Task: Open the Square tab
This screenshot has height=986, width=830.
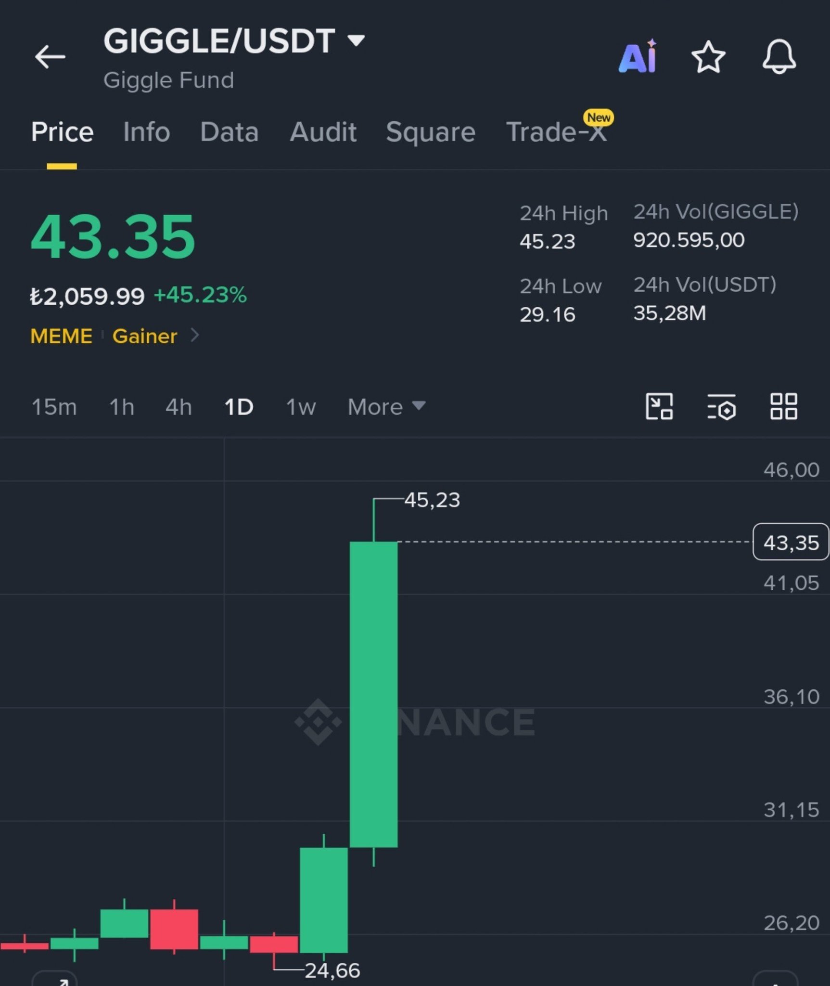Action: click(431, 132)
